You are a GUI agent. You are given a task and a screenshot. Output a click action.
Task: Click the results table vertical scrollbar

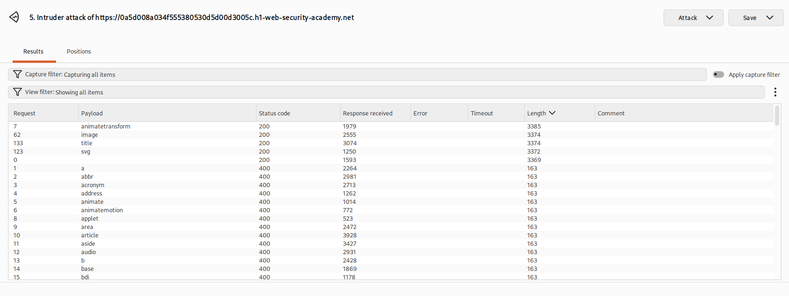(777, 115)
